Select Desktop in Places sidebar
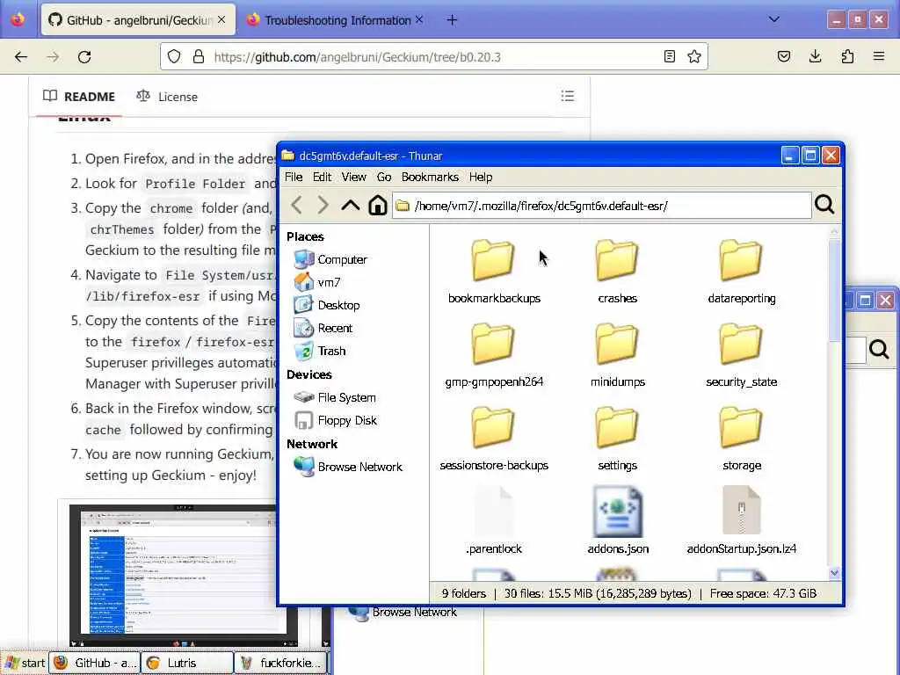This screenshot has width=900, height=675. (x=326, y=305)
